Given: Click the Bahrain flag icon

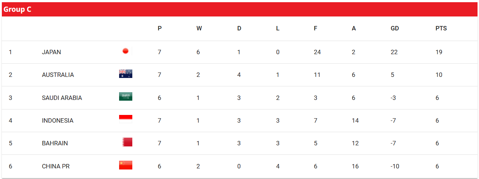Looking at the screenshot, I should click(x=126, y=142).
